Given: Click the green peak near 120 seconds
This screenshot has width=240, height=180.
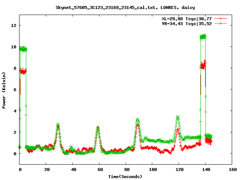Looking at the screenshot, I should 177,117.
